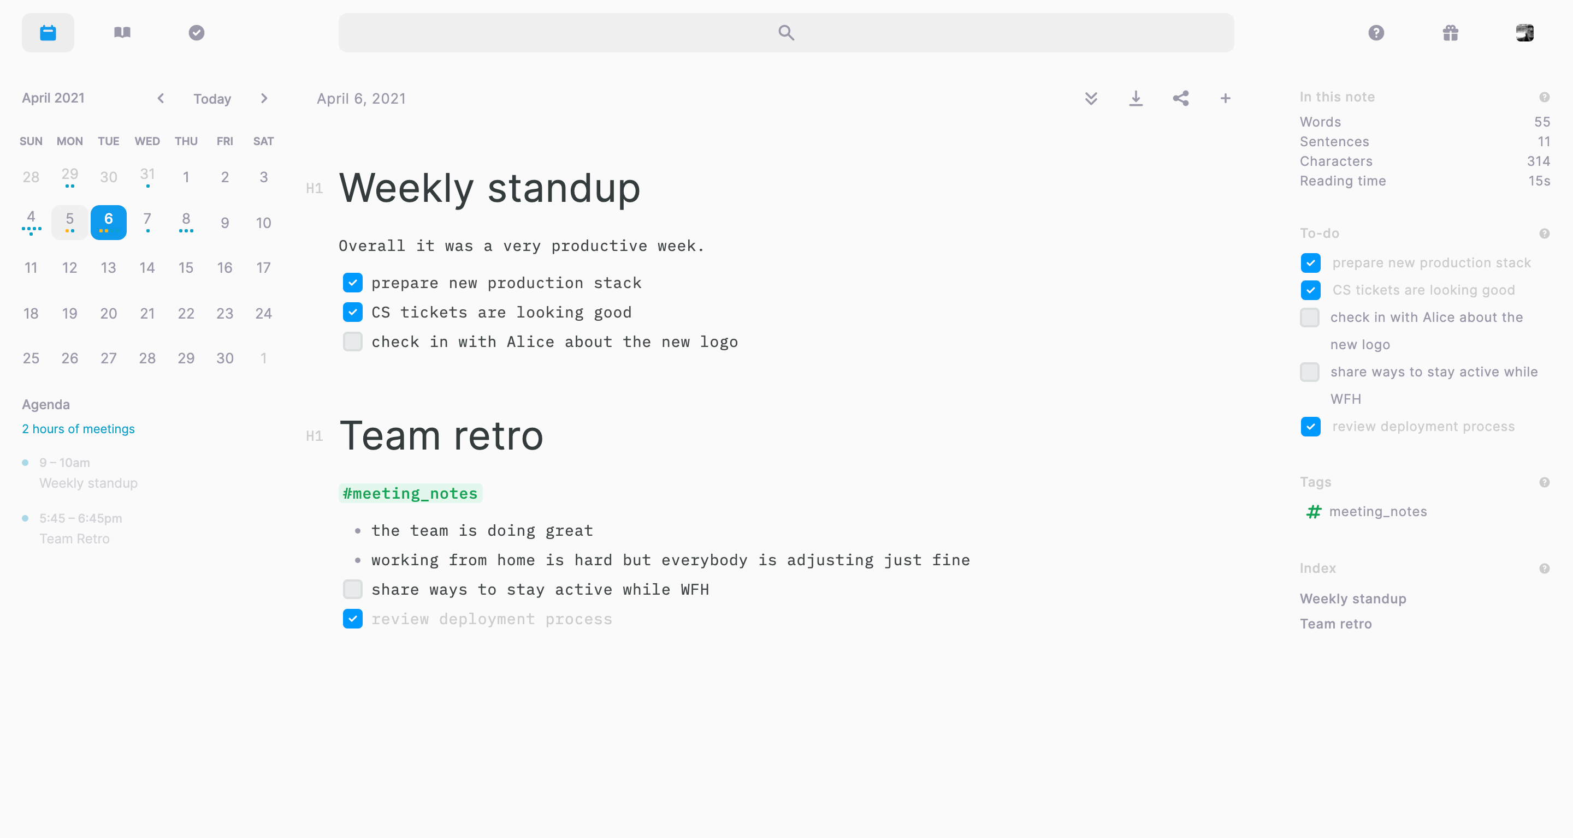1573x838 pixels.
Task: Jump to Team retro in Index
Action: click(x=1335, y=623)
